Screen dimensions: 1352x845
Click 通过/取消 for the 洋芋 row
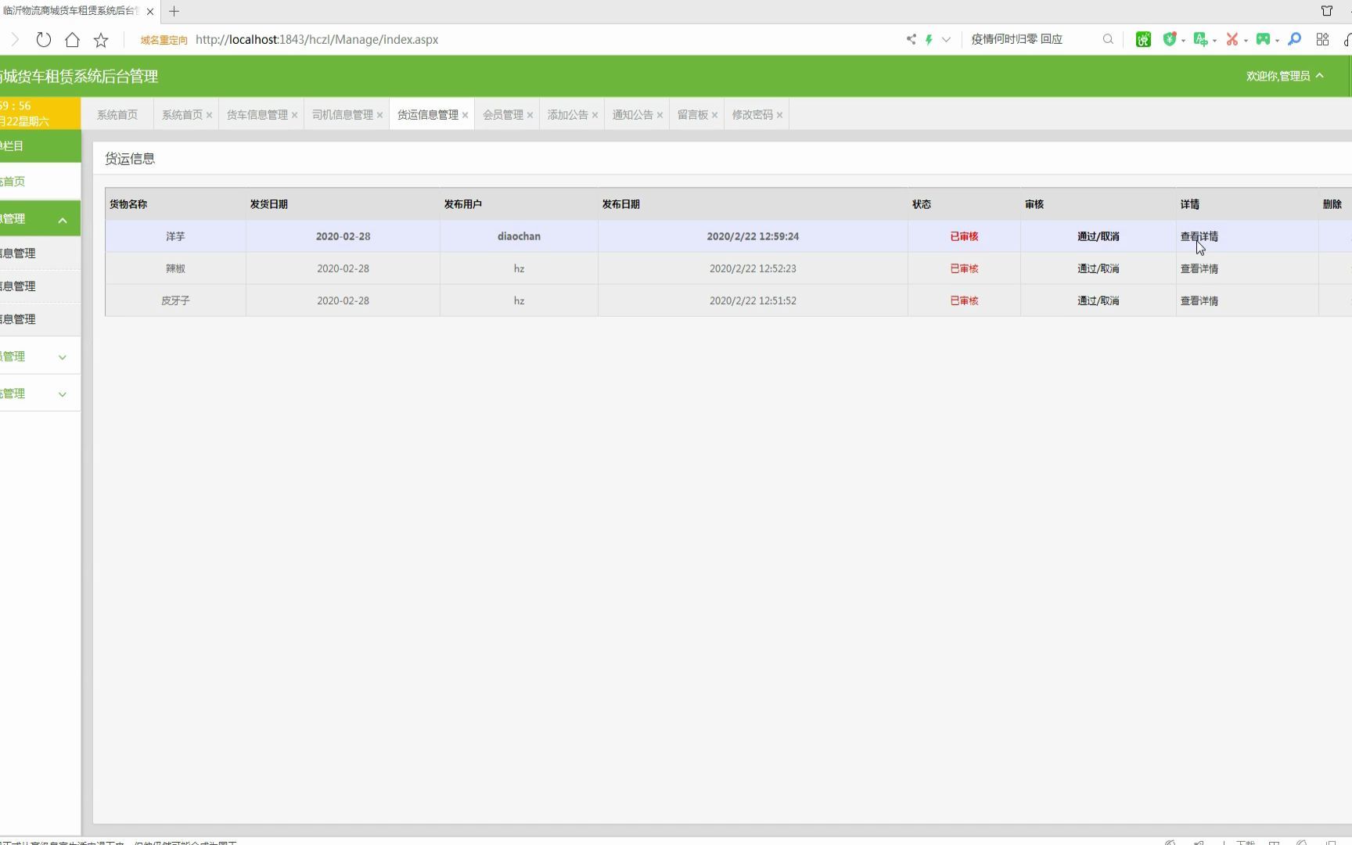point(1098,236)
